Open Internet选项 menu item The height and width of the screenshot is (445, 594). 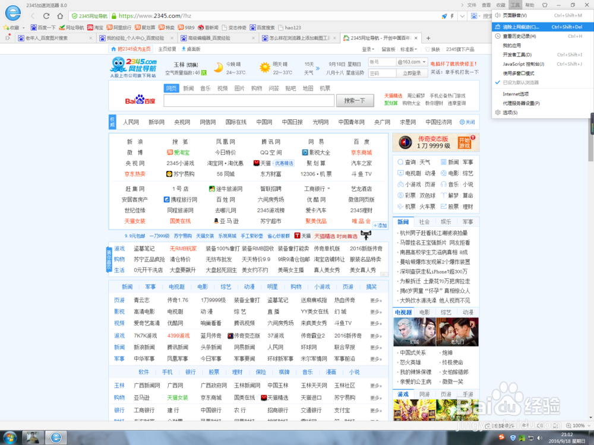pos(542,94)
